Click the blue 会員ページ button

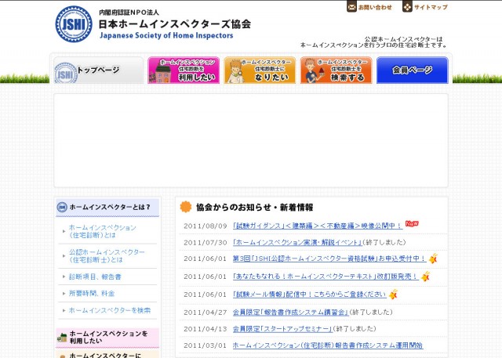[x=412, y=71]
